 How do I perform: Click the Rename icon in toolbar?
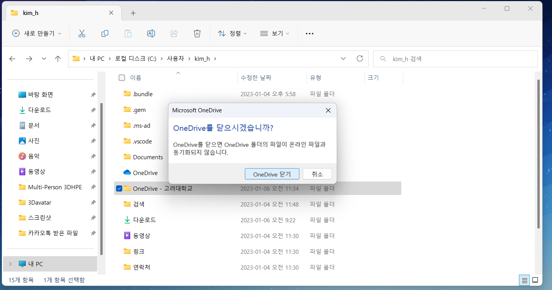pos(151,33)
